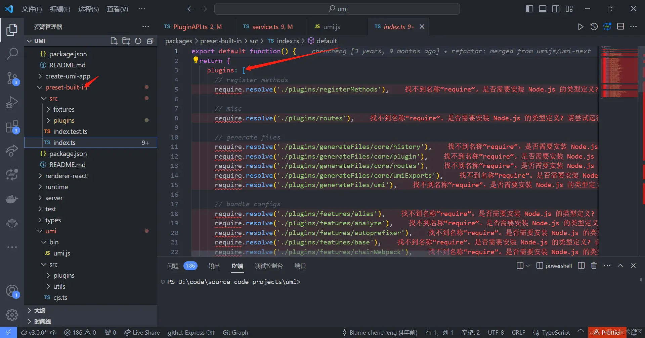Refresh the UMI explorer tree

pos(138,41)
